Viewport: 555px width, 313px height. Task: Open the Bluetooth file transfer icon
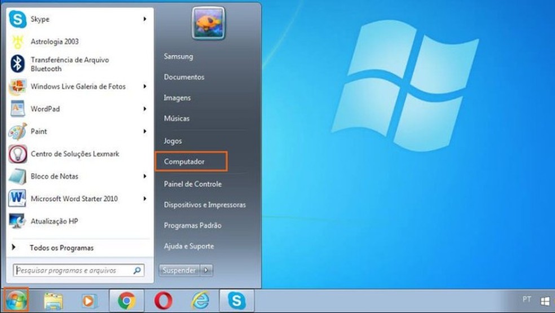click(x=17, y=64)
